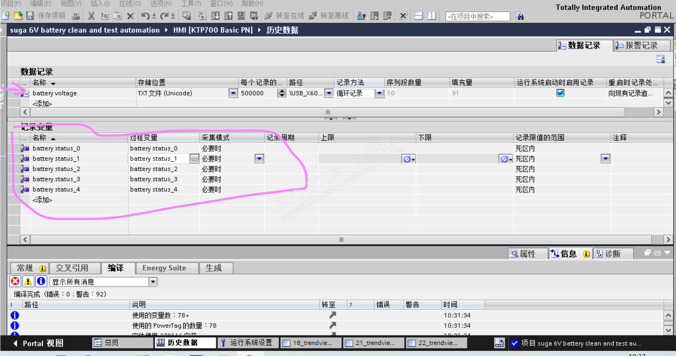Viewport: 676px width, 356px height.
Task: Start project search with the binoculars icon
Action: pyautogui.click(x=519, y=16)
